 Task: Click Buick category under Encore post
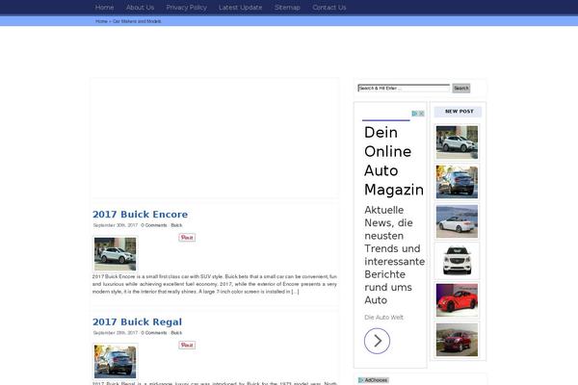[176, 225]
